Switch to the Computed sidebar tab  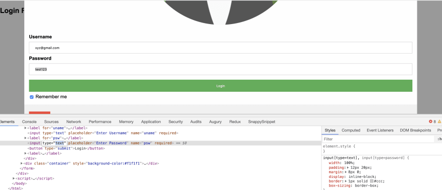351,130
